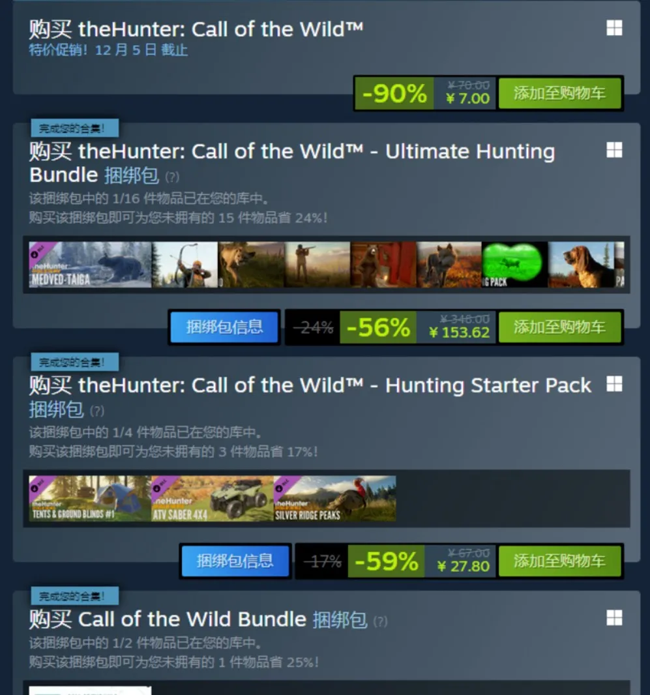Screen dimensions: 650x695
Task: Open the ATV Saber 4x4 thumbnail
Action: pos(213,499)
